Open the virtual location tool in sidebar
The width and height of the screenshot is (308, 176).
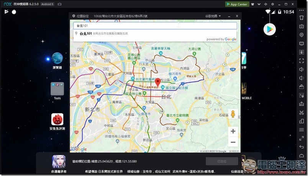click(301, 35)
